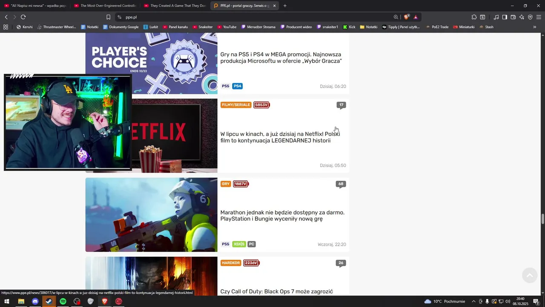Image resolution: width=545 pixels, height=307 pixels.
Task: Open the Brave Wallet icon
Action: 513,17
